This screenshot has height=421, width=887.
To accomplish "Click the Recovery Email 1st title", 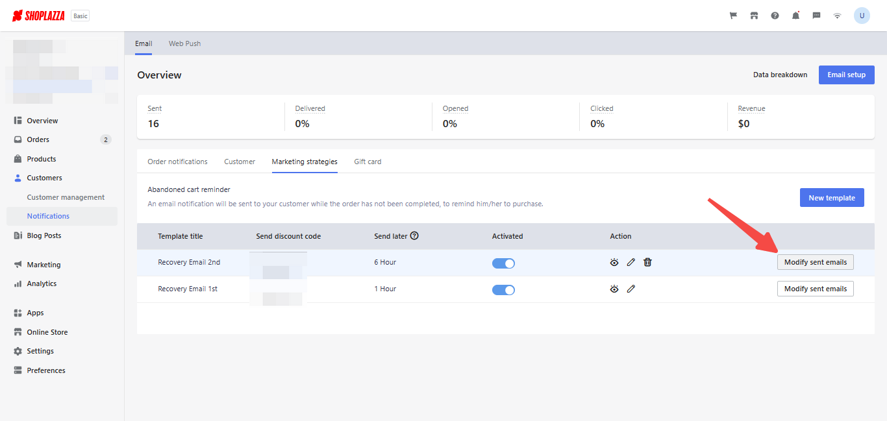I will (x=188, y=289).
